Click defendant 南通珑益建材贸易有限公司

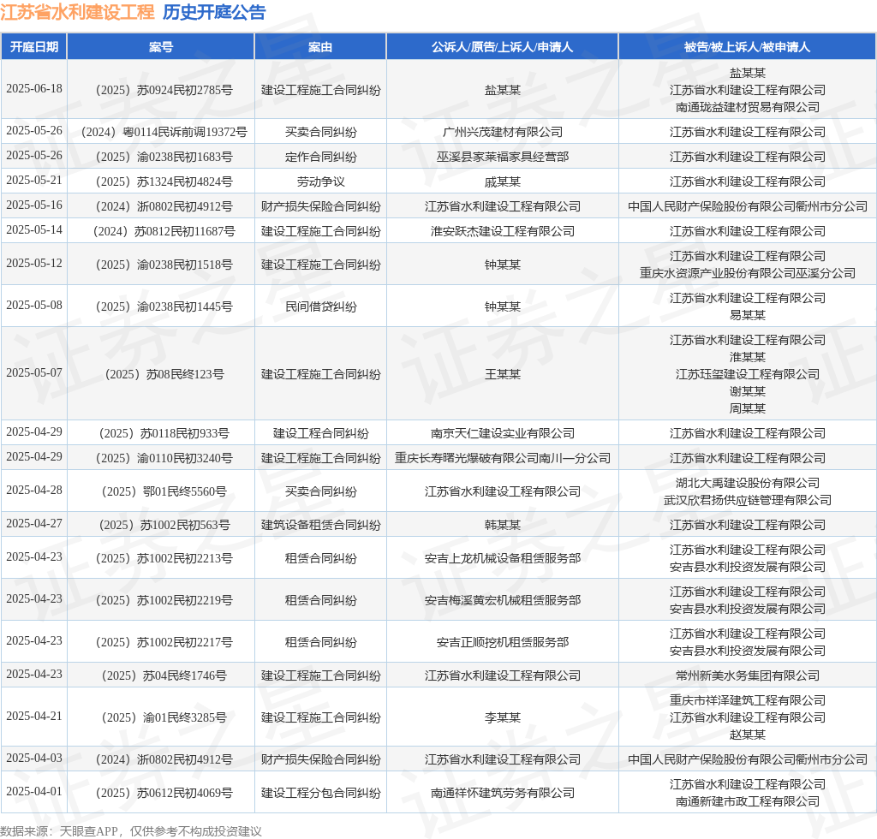pyautogui.click(x=747, y=107)
